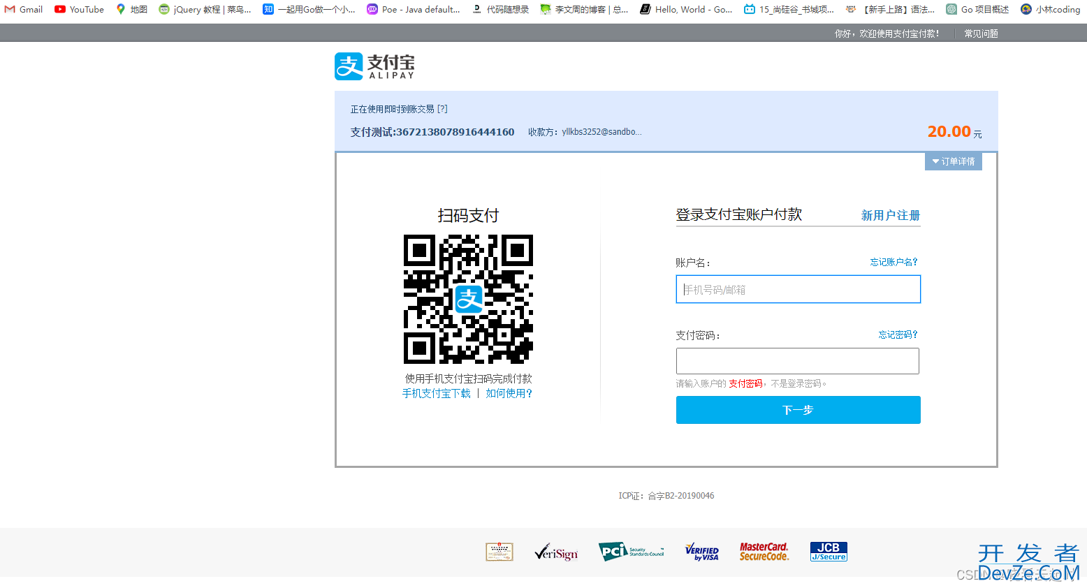
Task: Open the 如何使用? help link
Action: 509,393
